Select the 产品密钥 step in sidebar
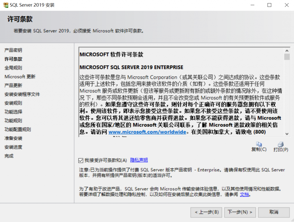 pos(13,50)
